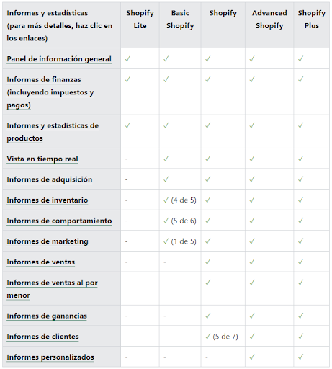The height and width of the screenshot is (369, 332).
Task: Click the (5 de 7) clientes checkmark
Action: pos(208,337)
